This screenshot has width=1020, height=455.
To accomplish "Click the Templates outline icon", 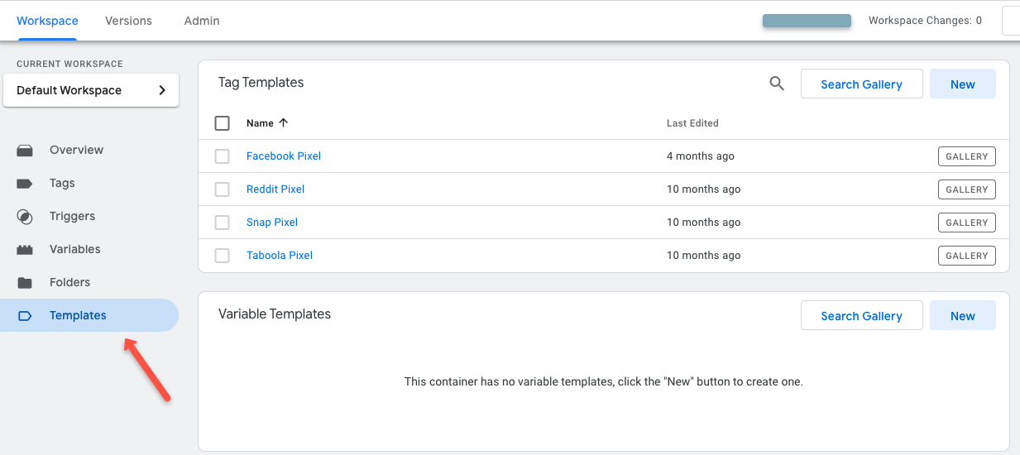I will 25,315.
